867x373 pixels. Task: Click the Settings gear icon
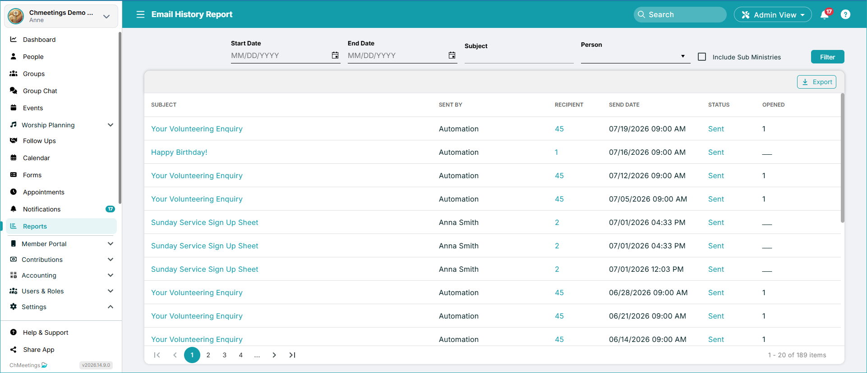coord(14,307)
